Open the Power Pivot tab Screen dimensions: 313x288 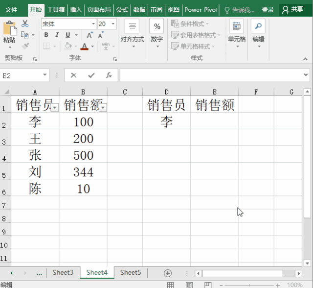[201, 10]
